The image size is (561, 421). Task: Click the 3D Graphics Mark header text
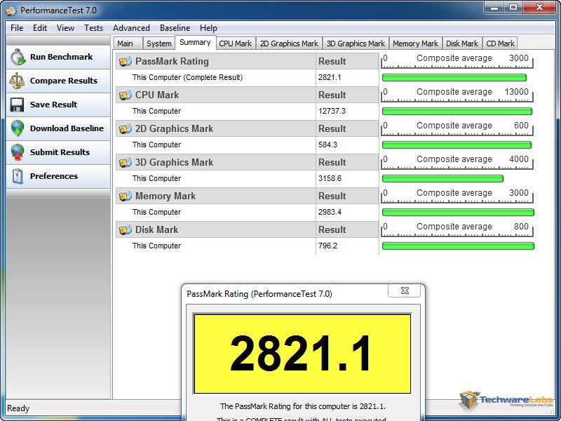(174, 163)
